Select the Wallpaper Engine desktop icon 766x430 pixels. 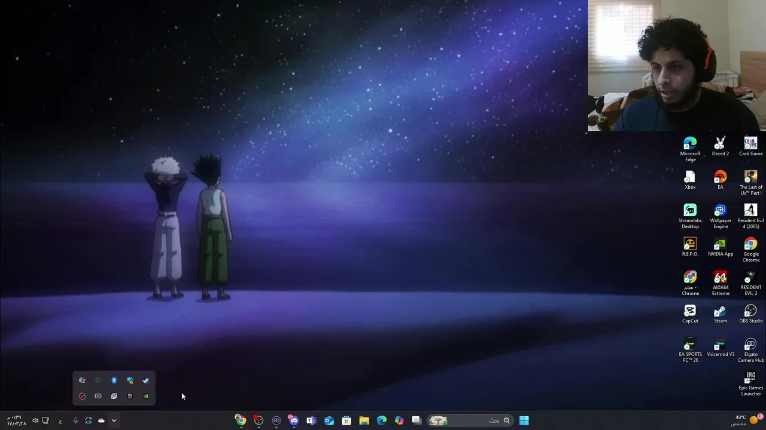tap(721, 216)
